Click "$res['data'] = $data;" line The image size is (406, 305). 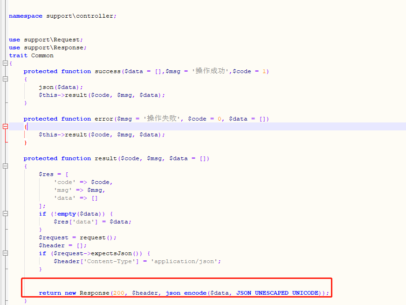click(92, 222)
